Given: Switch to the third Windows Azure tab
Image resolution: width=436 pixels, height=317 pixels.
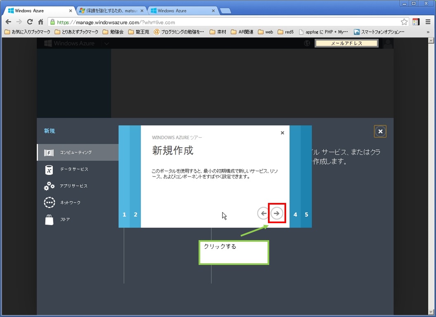Looking at the screenshot, I should click(183, 11).
